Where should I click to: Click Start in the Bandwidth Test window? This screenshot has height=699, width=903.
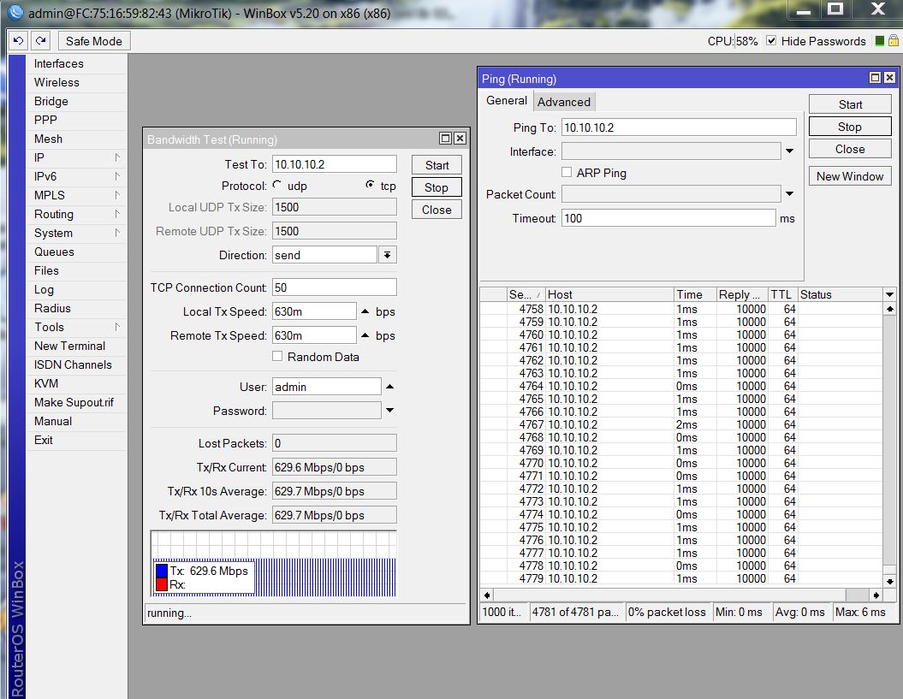coord(437,165)
